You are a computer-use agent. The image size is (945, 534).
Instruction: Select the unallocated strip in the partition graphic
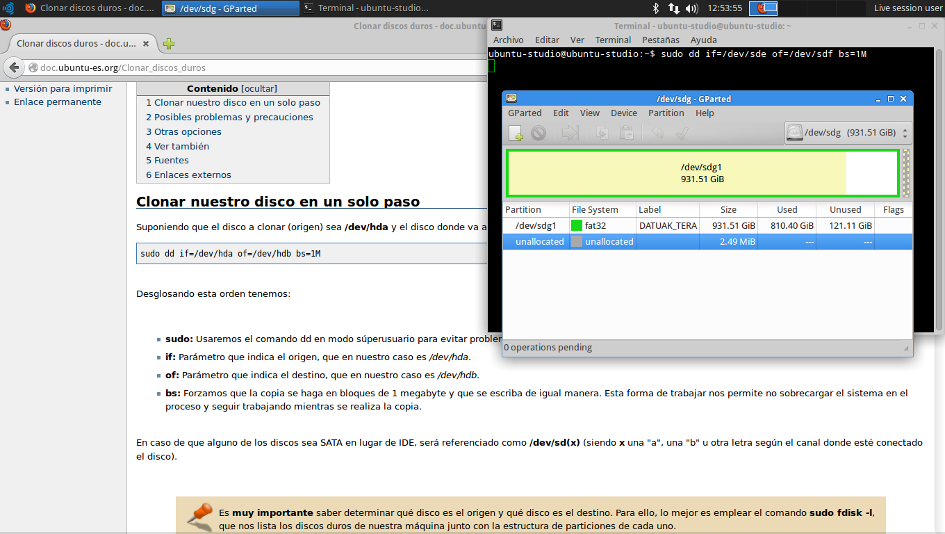905,173
